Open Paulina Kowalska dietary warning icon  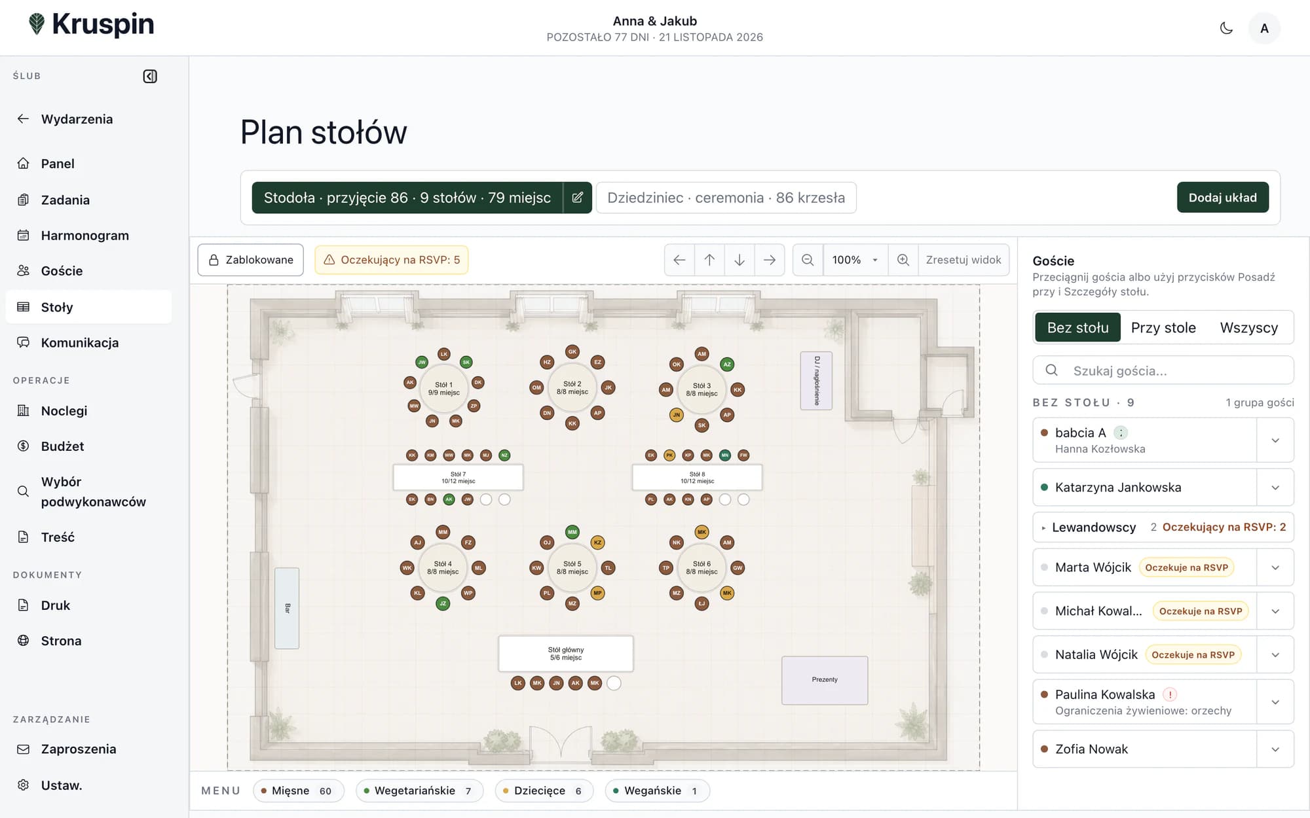click(1170, 695)
